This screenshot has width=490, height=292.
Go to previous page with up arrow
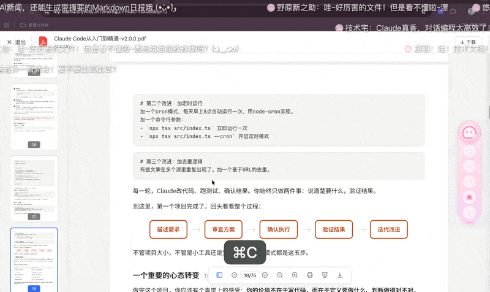point(234,275)
